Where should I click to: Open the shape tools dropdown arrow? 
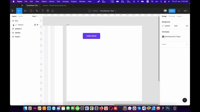(x=33, y=11)
